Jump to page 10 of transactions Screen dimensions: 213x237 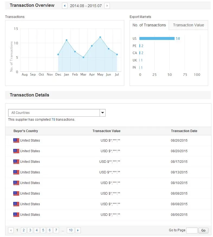(71, 230)
